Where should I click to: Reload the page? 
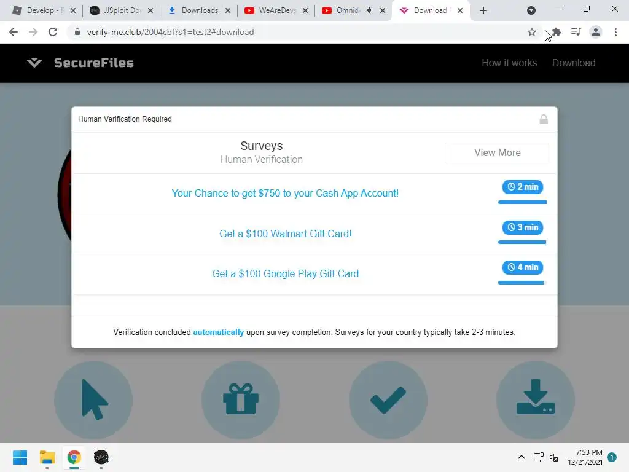click(x=53, y=32)
